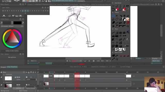Click the redo arrow in top toolbar
Viewport: 165px width, 92px height.
tap(18, 1)
